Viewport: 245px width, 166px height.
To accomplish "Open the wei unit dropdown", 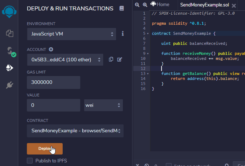I will [x=104, y=105].
